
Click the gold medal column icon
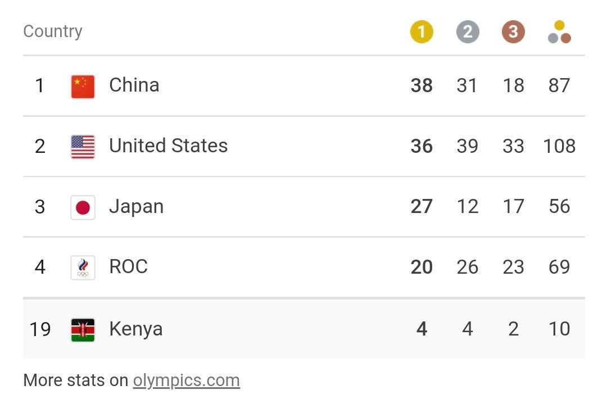[422, 31]
